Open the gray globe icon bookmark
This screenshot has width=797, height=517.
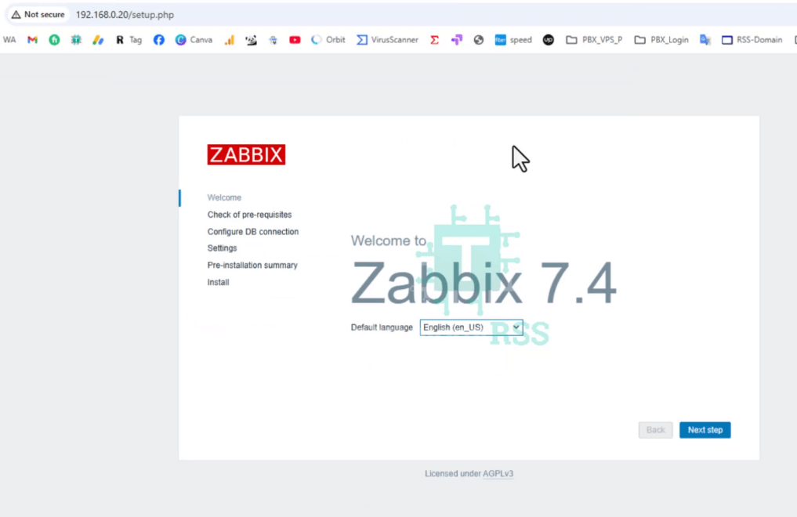[478, 40]
